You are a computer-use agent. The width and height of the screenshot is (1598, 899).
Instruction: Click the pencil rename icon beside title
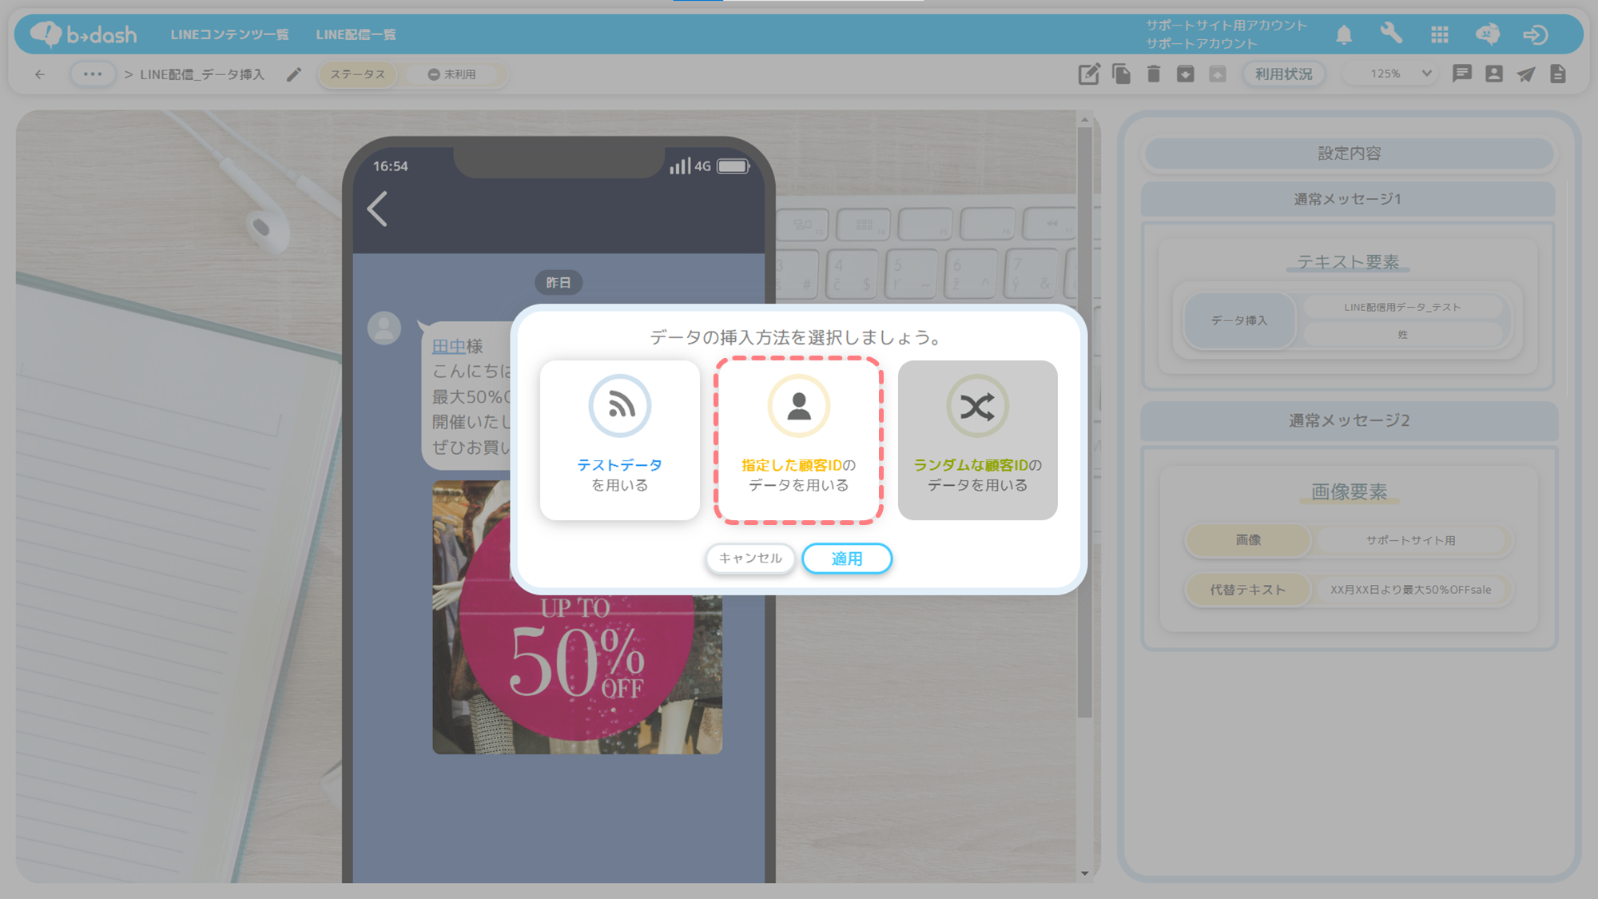tap(294, 74)
